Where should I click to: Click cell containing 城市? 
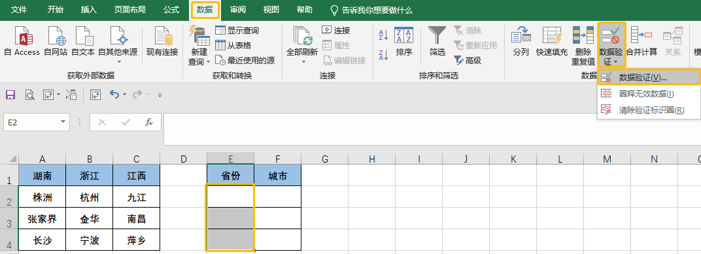(x=278, y=176)
